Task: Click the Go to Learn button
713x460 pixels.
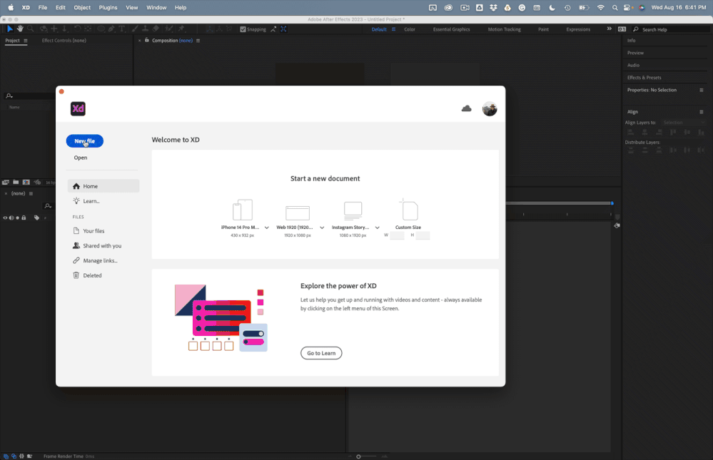Action: coord(321,353)
